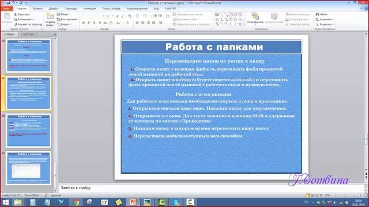This screenshot has width=369, height=207.
Task: Switch to the Animation (Анимация) ribbon tab
Action: tap(89, 9)
